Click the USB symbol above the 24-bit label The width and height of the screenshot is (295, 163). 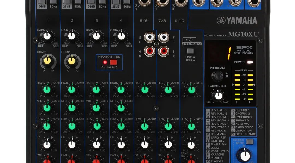190,39
